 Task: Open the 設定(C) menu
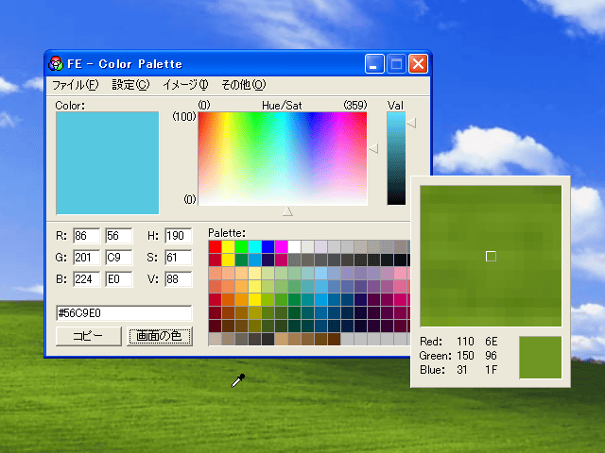click(x=130, y=85)
